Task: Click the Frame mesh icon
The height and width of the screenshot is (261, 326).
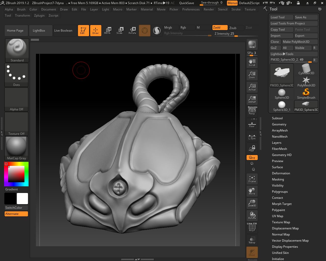Action: 252,179
